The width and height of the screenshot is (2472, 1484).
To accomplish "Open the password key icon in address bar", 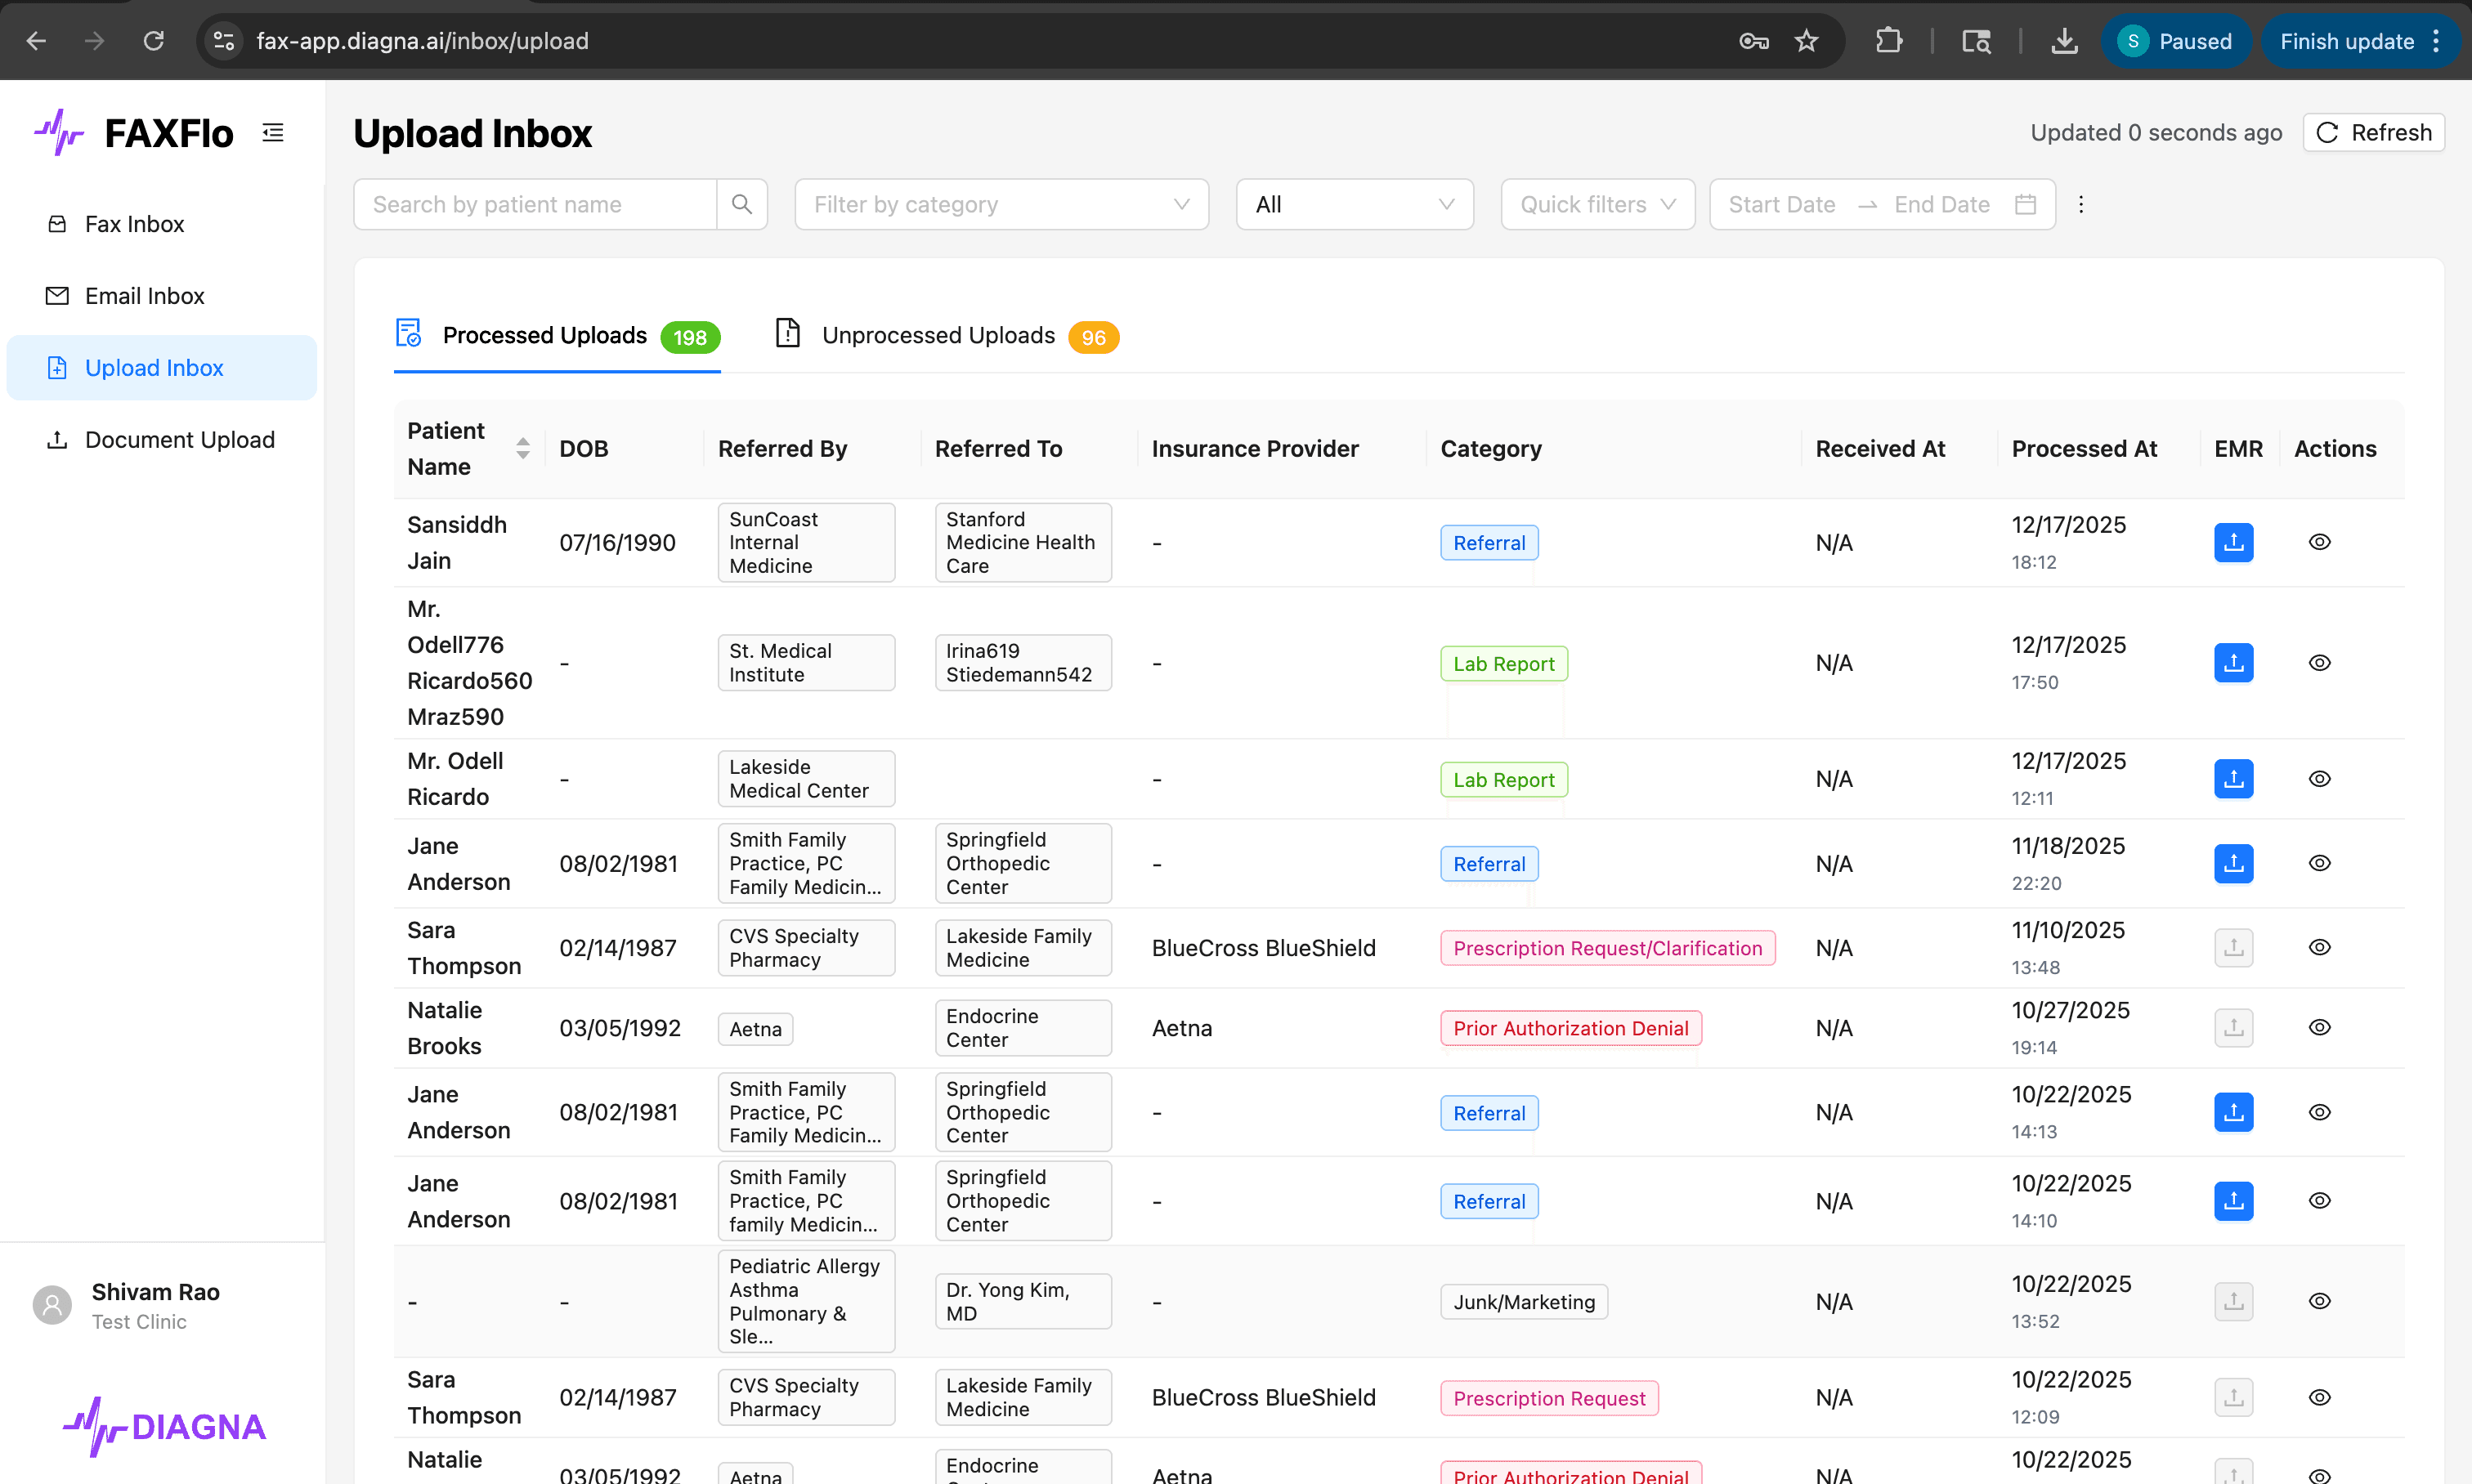I will (1753, 41).
